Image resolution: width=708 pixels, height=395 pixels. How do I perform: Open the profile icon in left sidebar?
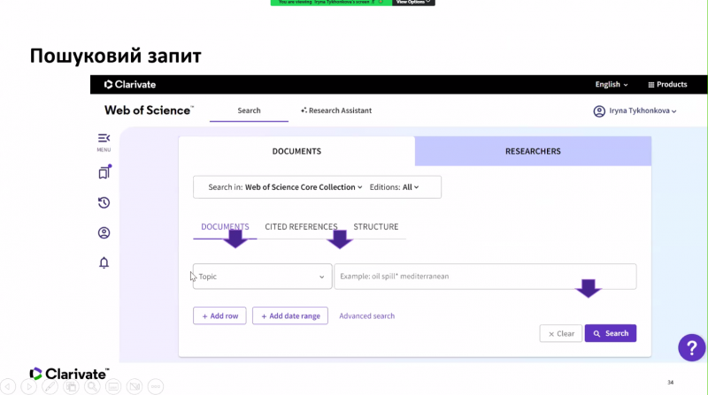[x=104, y=232]
